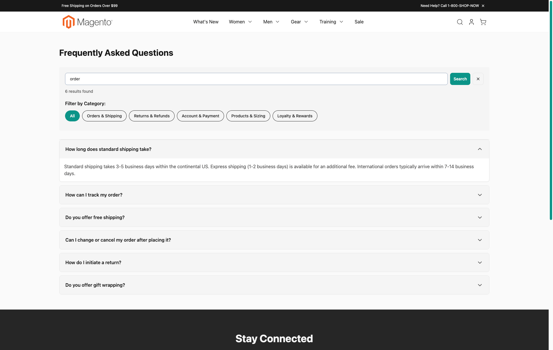The image size is (553, 350).
Task: Filter by Returns & Refunds category
Action: coord(151,116)
